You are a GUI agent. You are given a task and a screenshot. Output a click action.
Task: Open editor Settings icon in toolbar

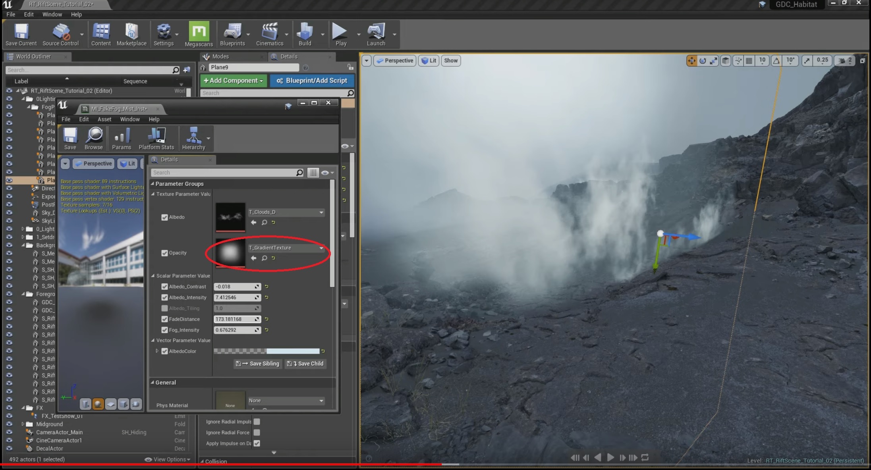(x=163, y=35)
